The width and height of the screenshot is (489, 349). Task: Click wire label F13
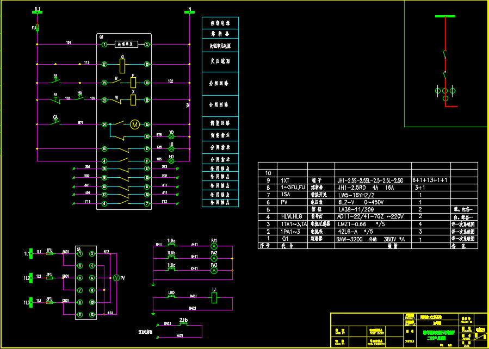tap(164, 202)
